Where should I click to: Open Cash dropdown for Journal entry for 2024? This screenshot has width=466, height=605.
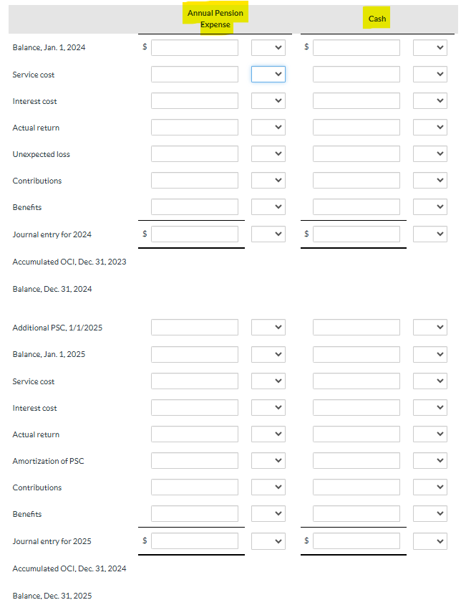tap(430, 234)
